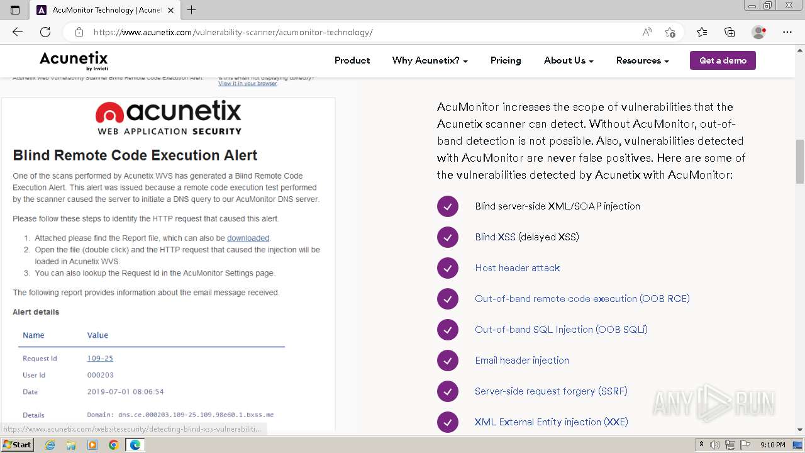Open the Blind XSS link
The width and height of the screenshot is (805, 453).
[x=495, y=237]
